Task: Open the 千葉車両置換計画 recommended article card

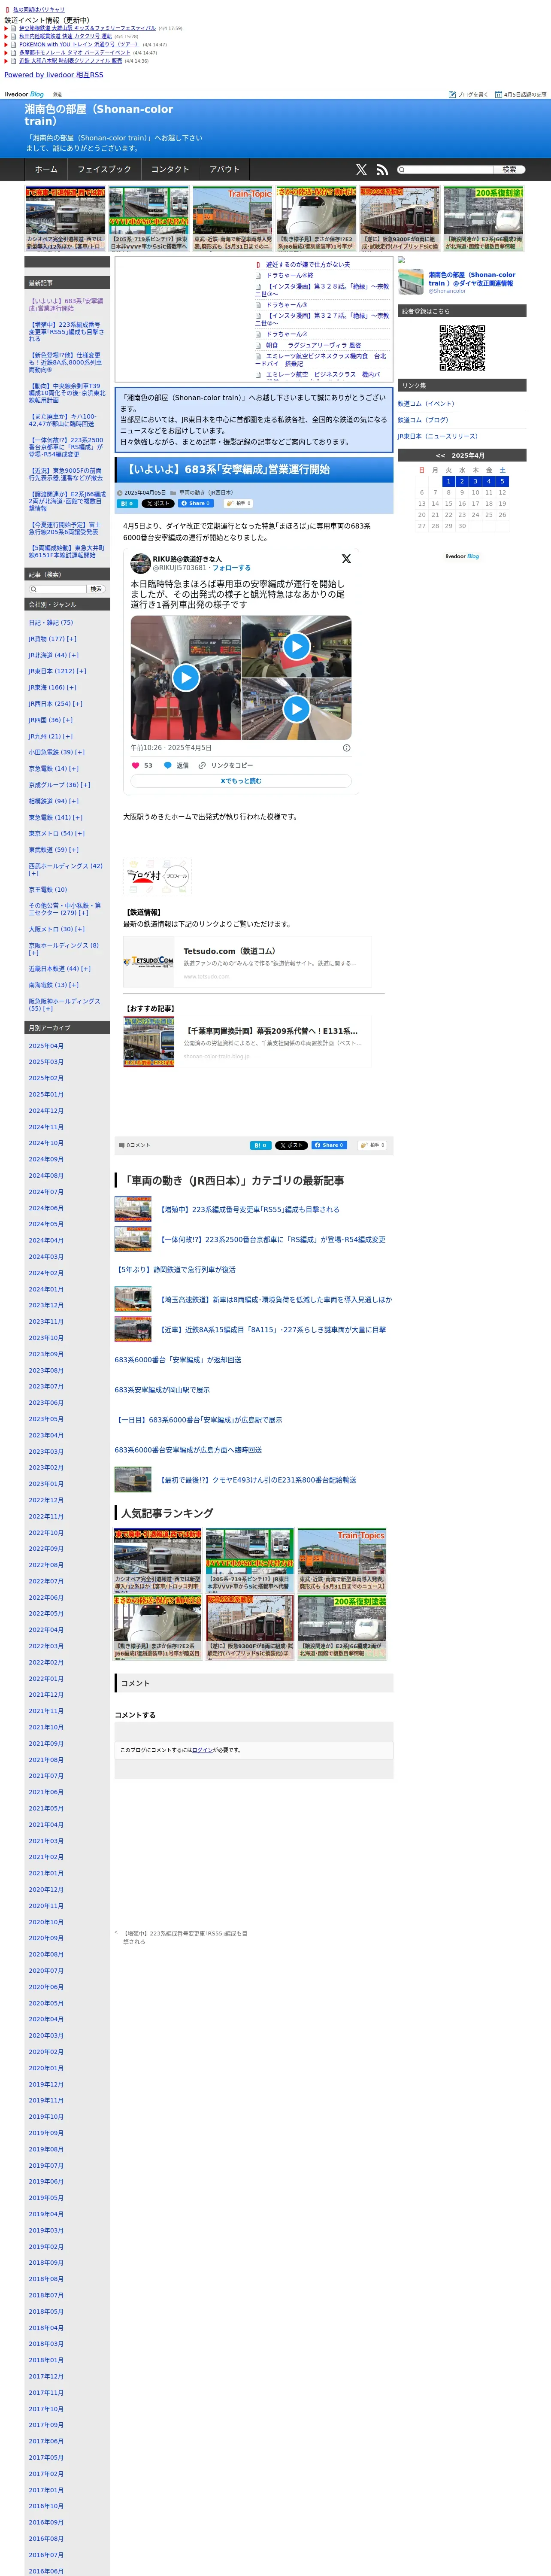Action: 247,1042
